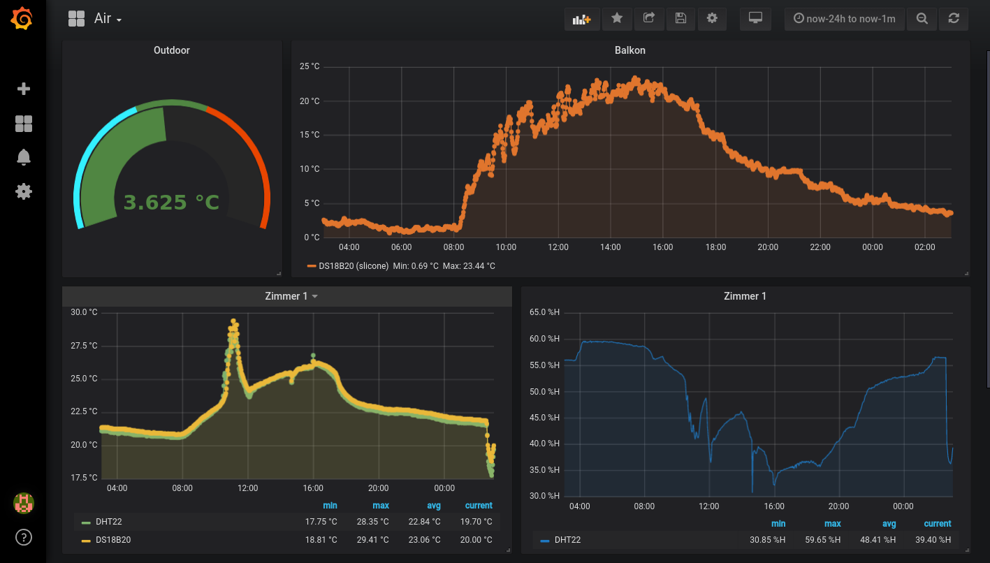Sort humidity legend by min column
Image resolution: width=990 pixels, height=563 pixels.
click(778, 523)
